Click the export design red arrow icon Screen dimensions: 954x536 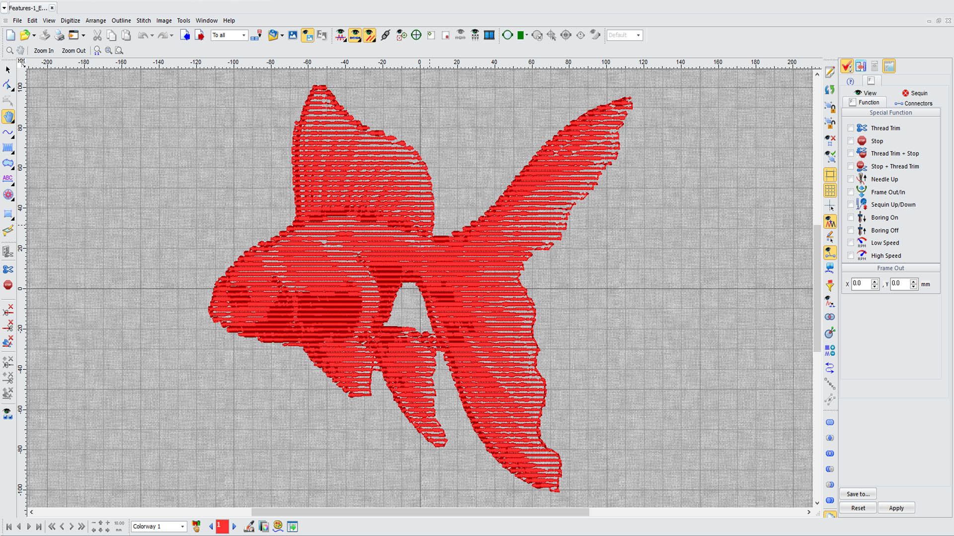(199, 35)
